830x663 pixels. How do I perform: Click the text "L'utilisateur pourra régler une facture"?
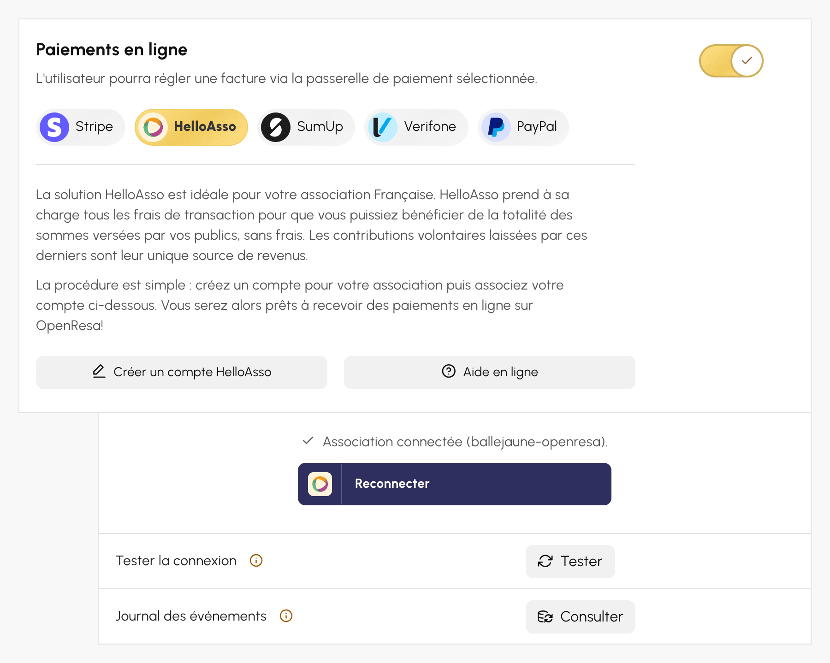(x=151, y=78)
